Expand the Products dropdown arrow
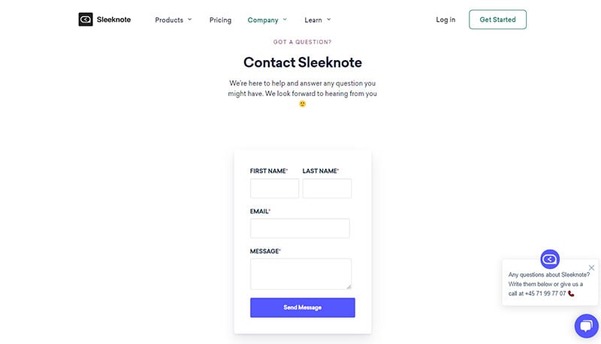 pos(190,20)
